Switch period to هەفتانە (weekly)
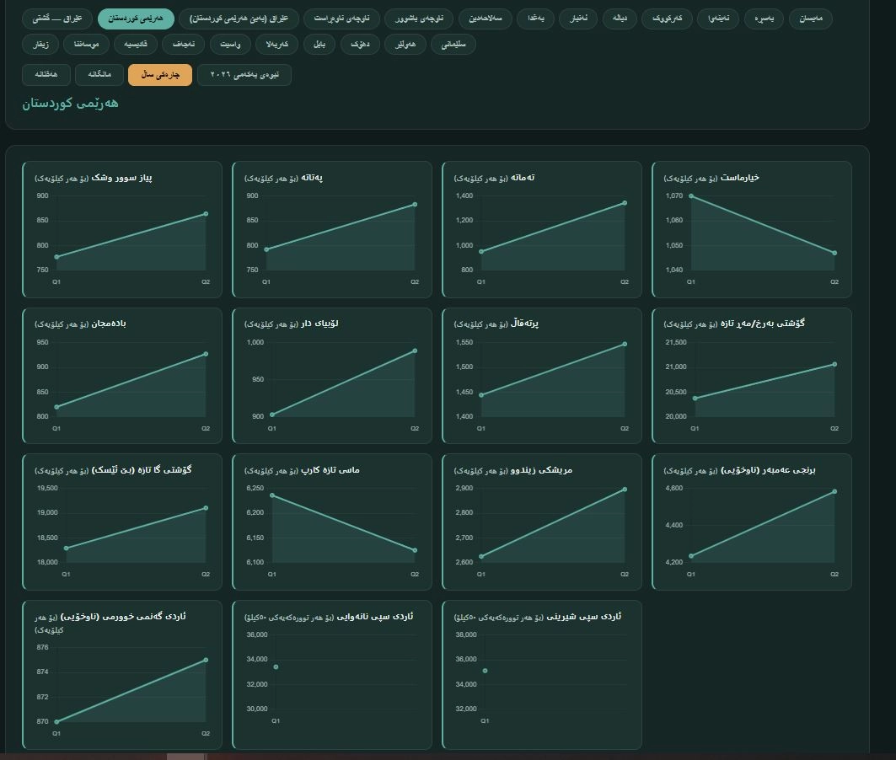The image size is (896, 760). (46, 75)
